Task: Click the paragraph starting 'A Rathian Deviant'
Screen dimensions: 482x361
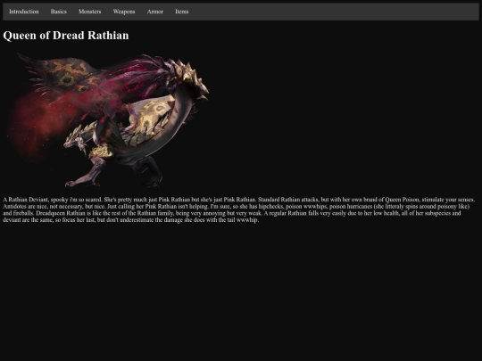Action: coord(239,209)
